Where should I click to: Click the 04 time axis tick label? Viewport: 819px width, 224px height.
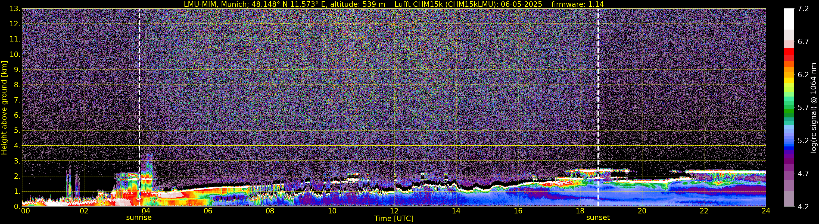pos(146,211)
